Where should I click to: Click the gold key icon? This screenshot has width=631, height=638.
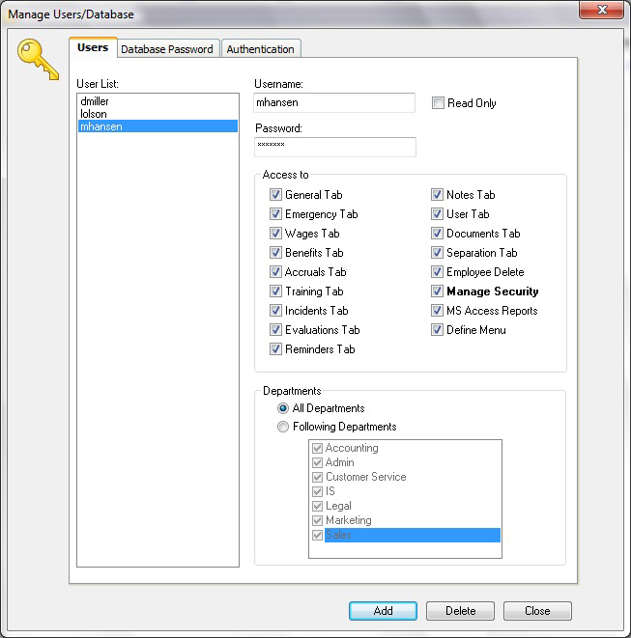[x=40, y=61]
